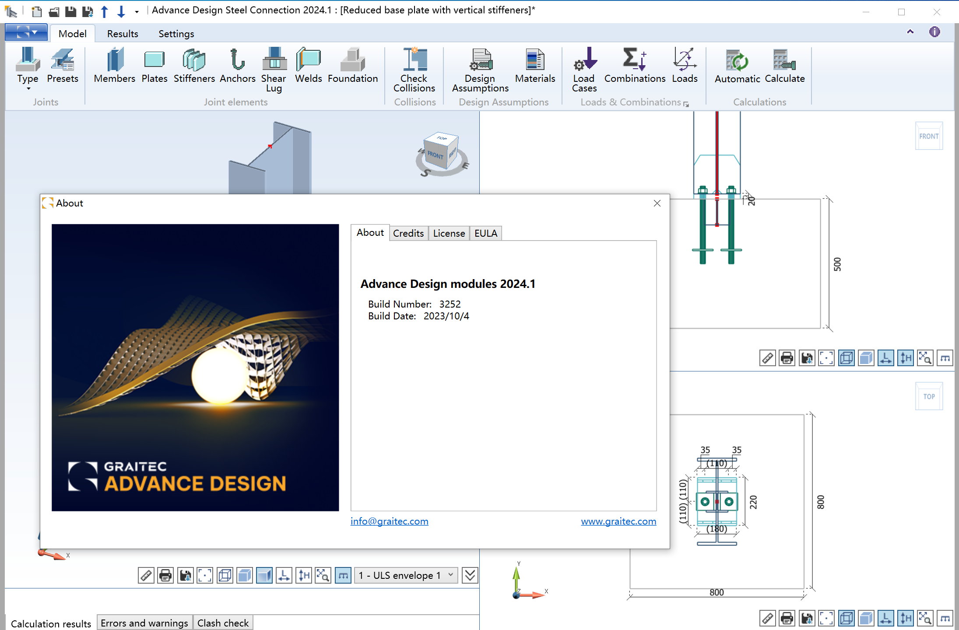Image resolution: width=959 pixels, height=630 pixels.
Task: Open Loads & Combinations dialog launcher
Action: click(686, 104)
